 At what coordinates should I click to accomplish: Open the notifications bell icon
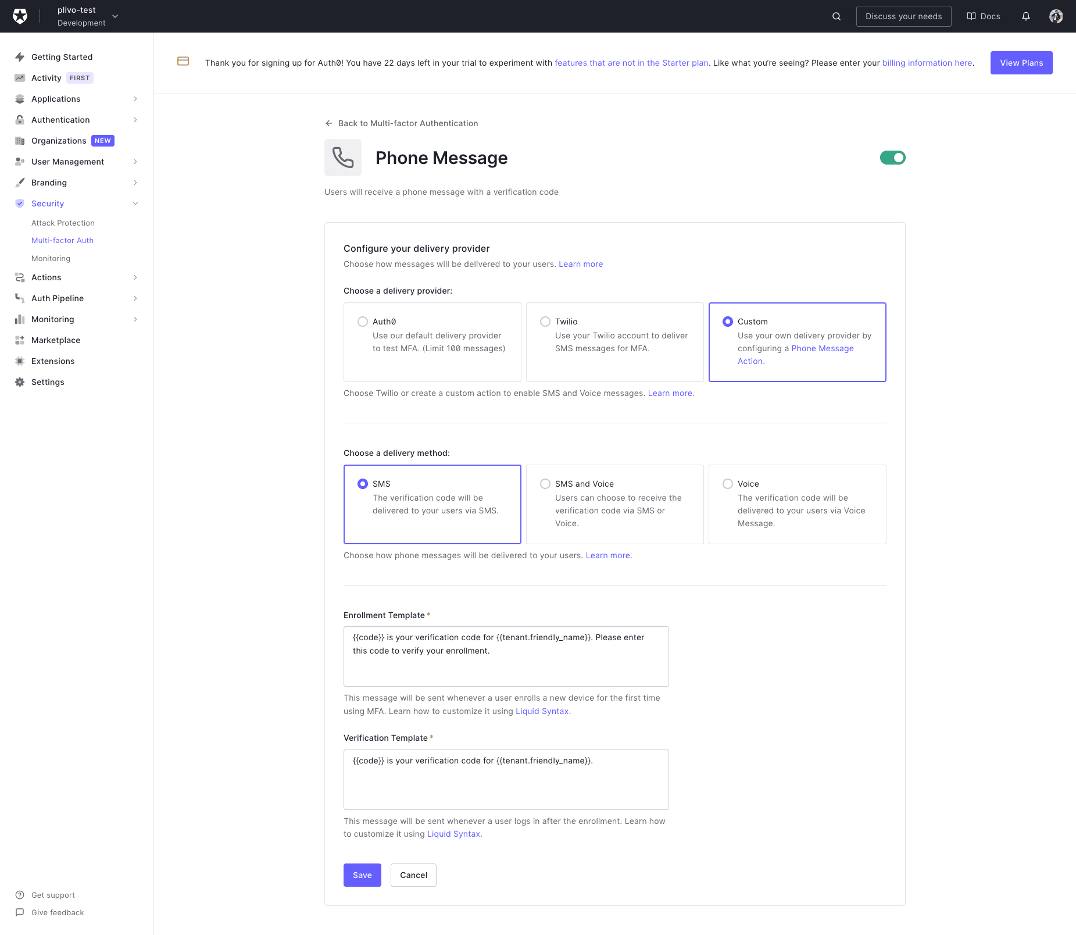[1026, 16]
